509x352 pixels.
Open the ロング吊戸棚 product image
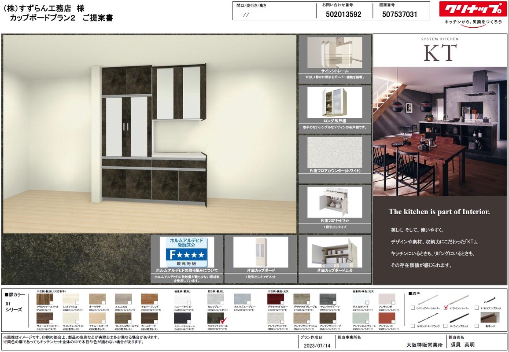335,102
